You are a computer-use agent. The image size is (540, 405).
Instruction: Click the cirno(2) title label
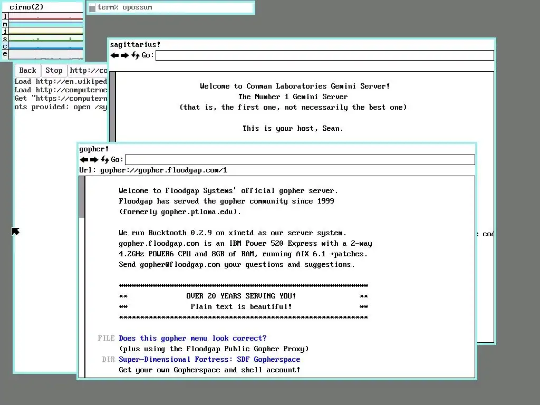coord(26,7)
